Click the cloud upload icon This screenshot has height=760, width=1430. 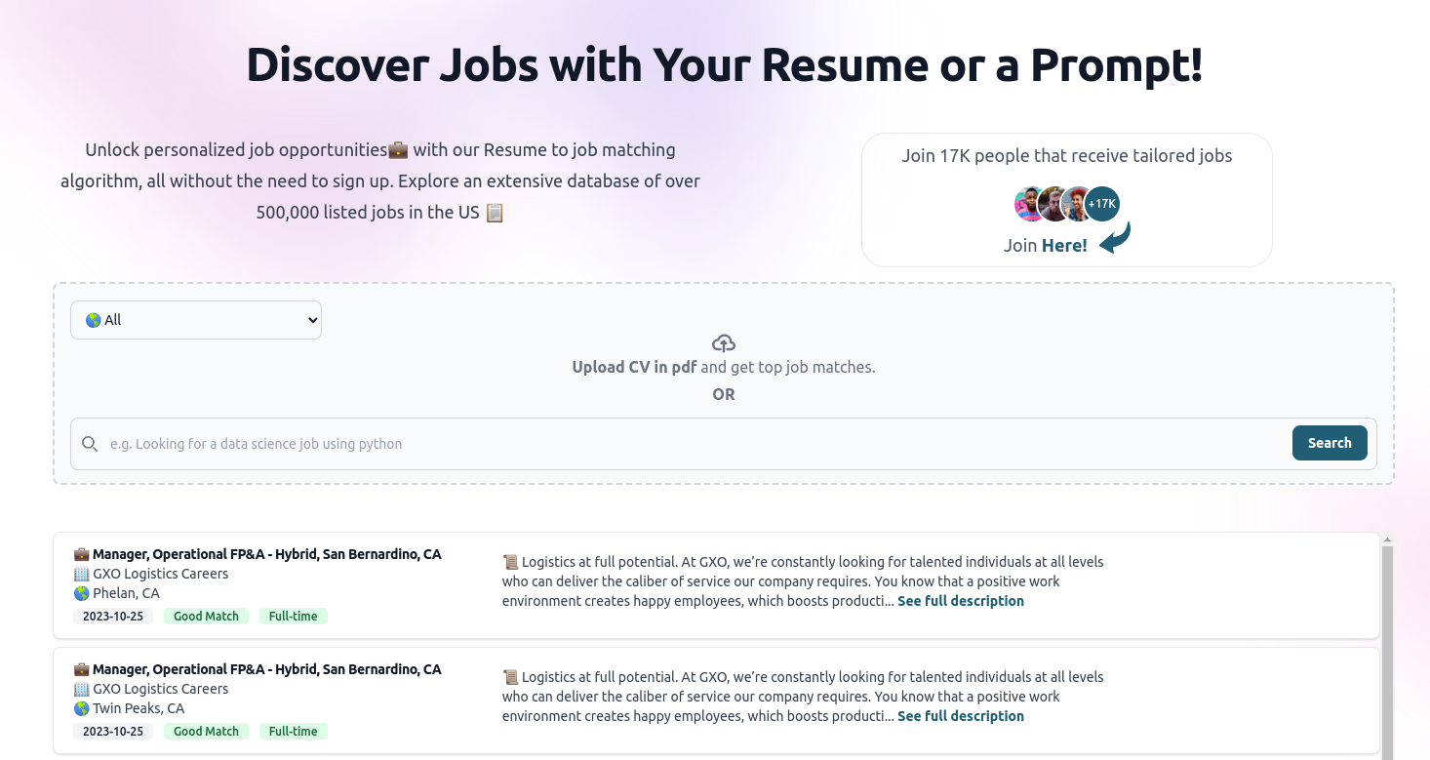(723, 342)
